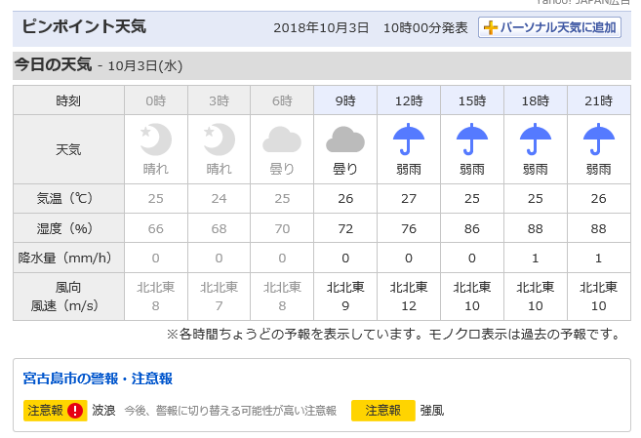Click the umbrella icon under 21時
Image resolution: width=641 pixels, height=438 pixels.
coord(598,140)
